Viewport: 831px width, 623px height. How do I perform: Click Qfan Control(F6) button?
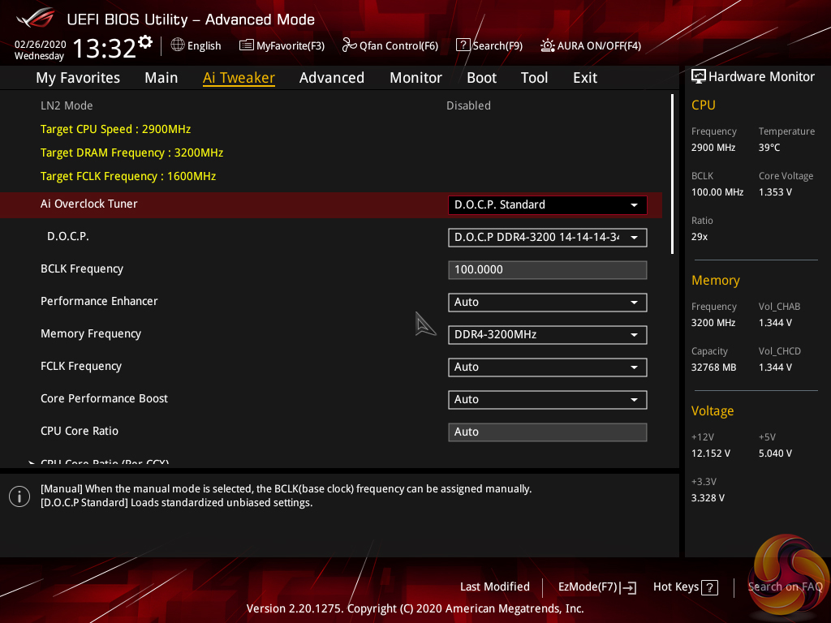pos(390,45)
